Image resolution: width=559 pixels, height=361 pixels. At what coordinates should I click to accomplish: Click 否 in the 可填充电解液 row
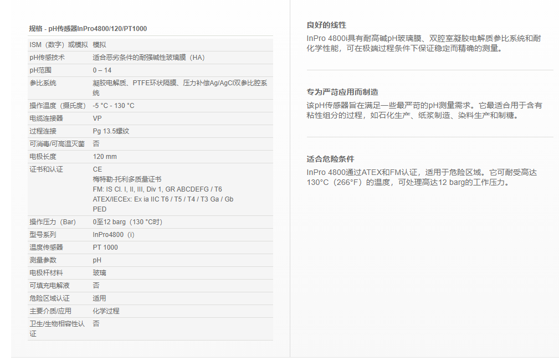[x=96, y=286]
